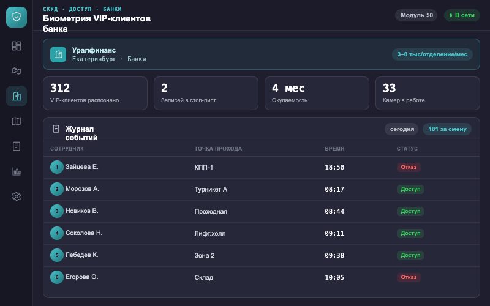The image size is (490, 306).
Task: Click avatar badge 5 for Лебедев К.
Action: click(x=57, y=255)
